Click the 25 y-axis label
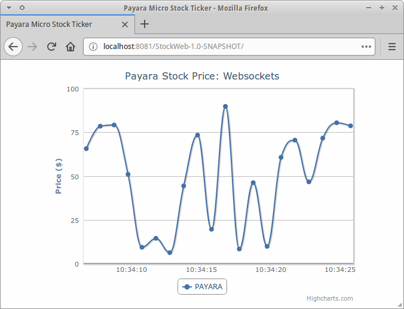The height and width of the screenshot is (309, 404). point(75,221)
